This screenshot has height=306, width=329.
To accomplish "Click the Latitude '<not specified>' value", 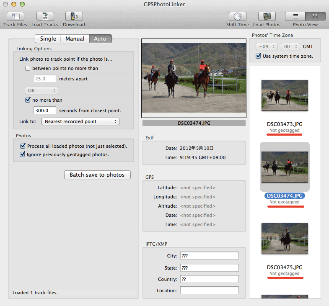I will tap(198, 188).
